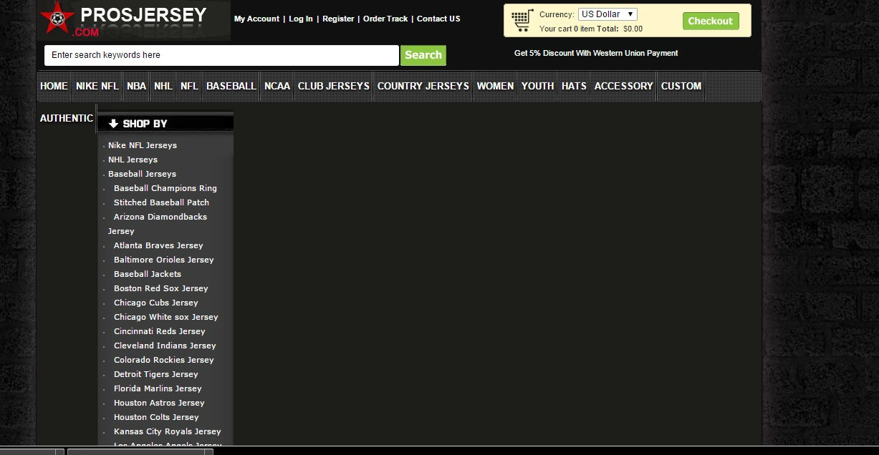Viewport: 879px width, 455px height.
Task: Open the NCAA section
Action: [277, 86]
